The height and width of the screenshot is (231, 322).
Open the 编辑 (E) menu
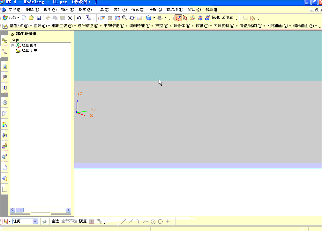click(x=33, y=10)
